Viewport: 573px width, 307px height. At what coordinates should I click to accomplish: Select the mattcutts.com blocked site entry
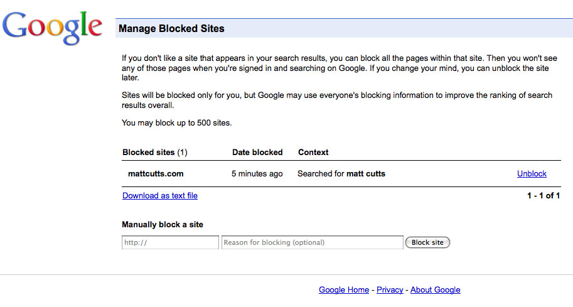click(x=156, y=174)
